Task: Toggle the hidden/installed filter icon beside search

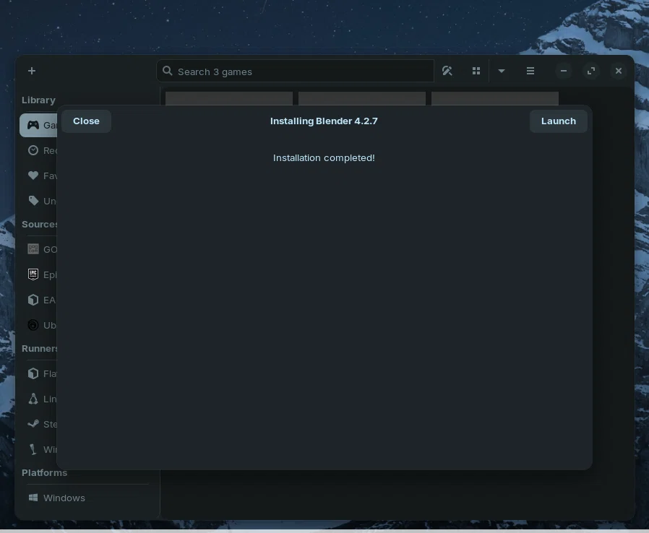Action: [x=447, y=71]
